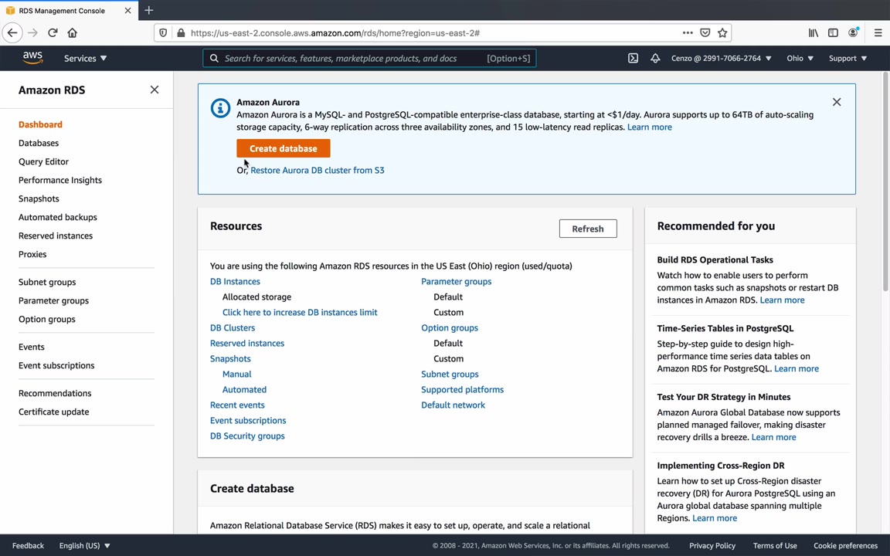Open Restore Aurora DB cluster from S3 link
Viewport: 890px width, 556px height.
coord(317,170)
